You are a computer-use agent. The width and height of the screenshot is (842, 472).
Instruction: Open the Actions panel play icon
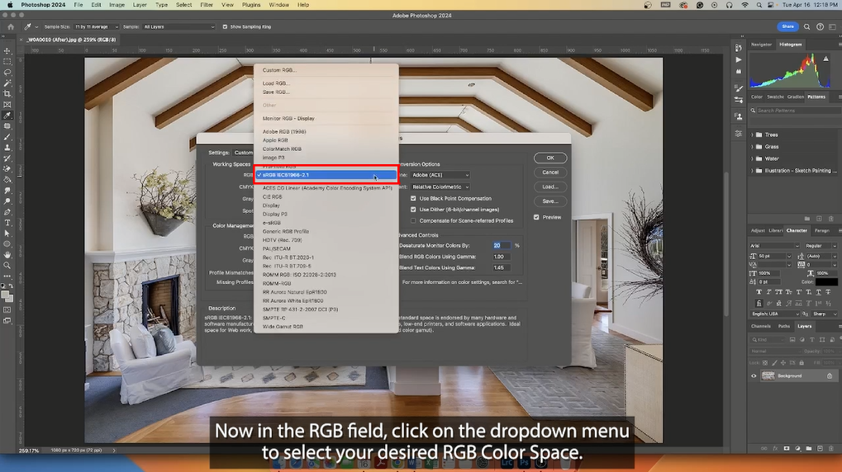tap(739, 59)
